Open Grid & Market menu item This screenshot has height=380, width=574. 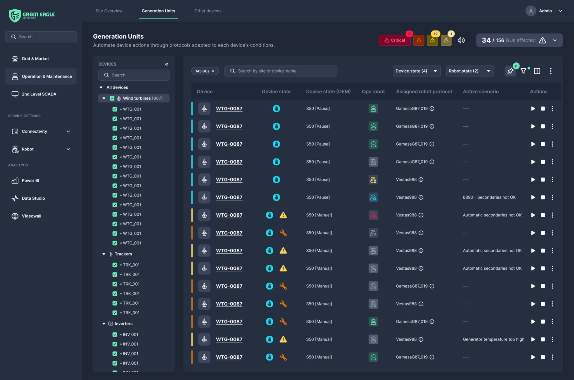(x=35, y=59)
